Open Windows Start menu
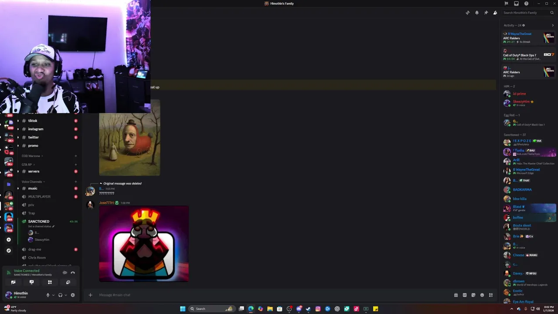 (183, 309)
